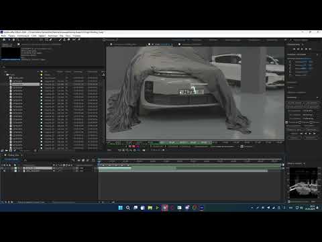Toggle visibility eye of the second timeline layer
The image size is (322, 242).
pos(4,171)
